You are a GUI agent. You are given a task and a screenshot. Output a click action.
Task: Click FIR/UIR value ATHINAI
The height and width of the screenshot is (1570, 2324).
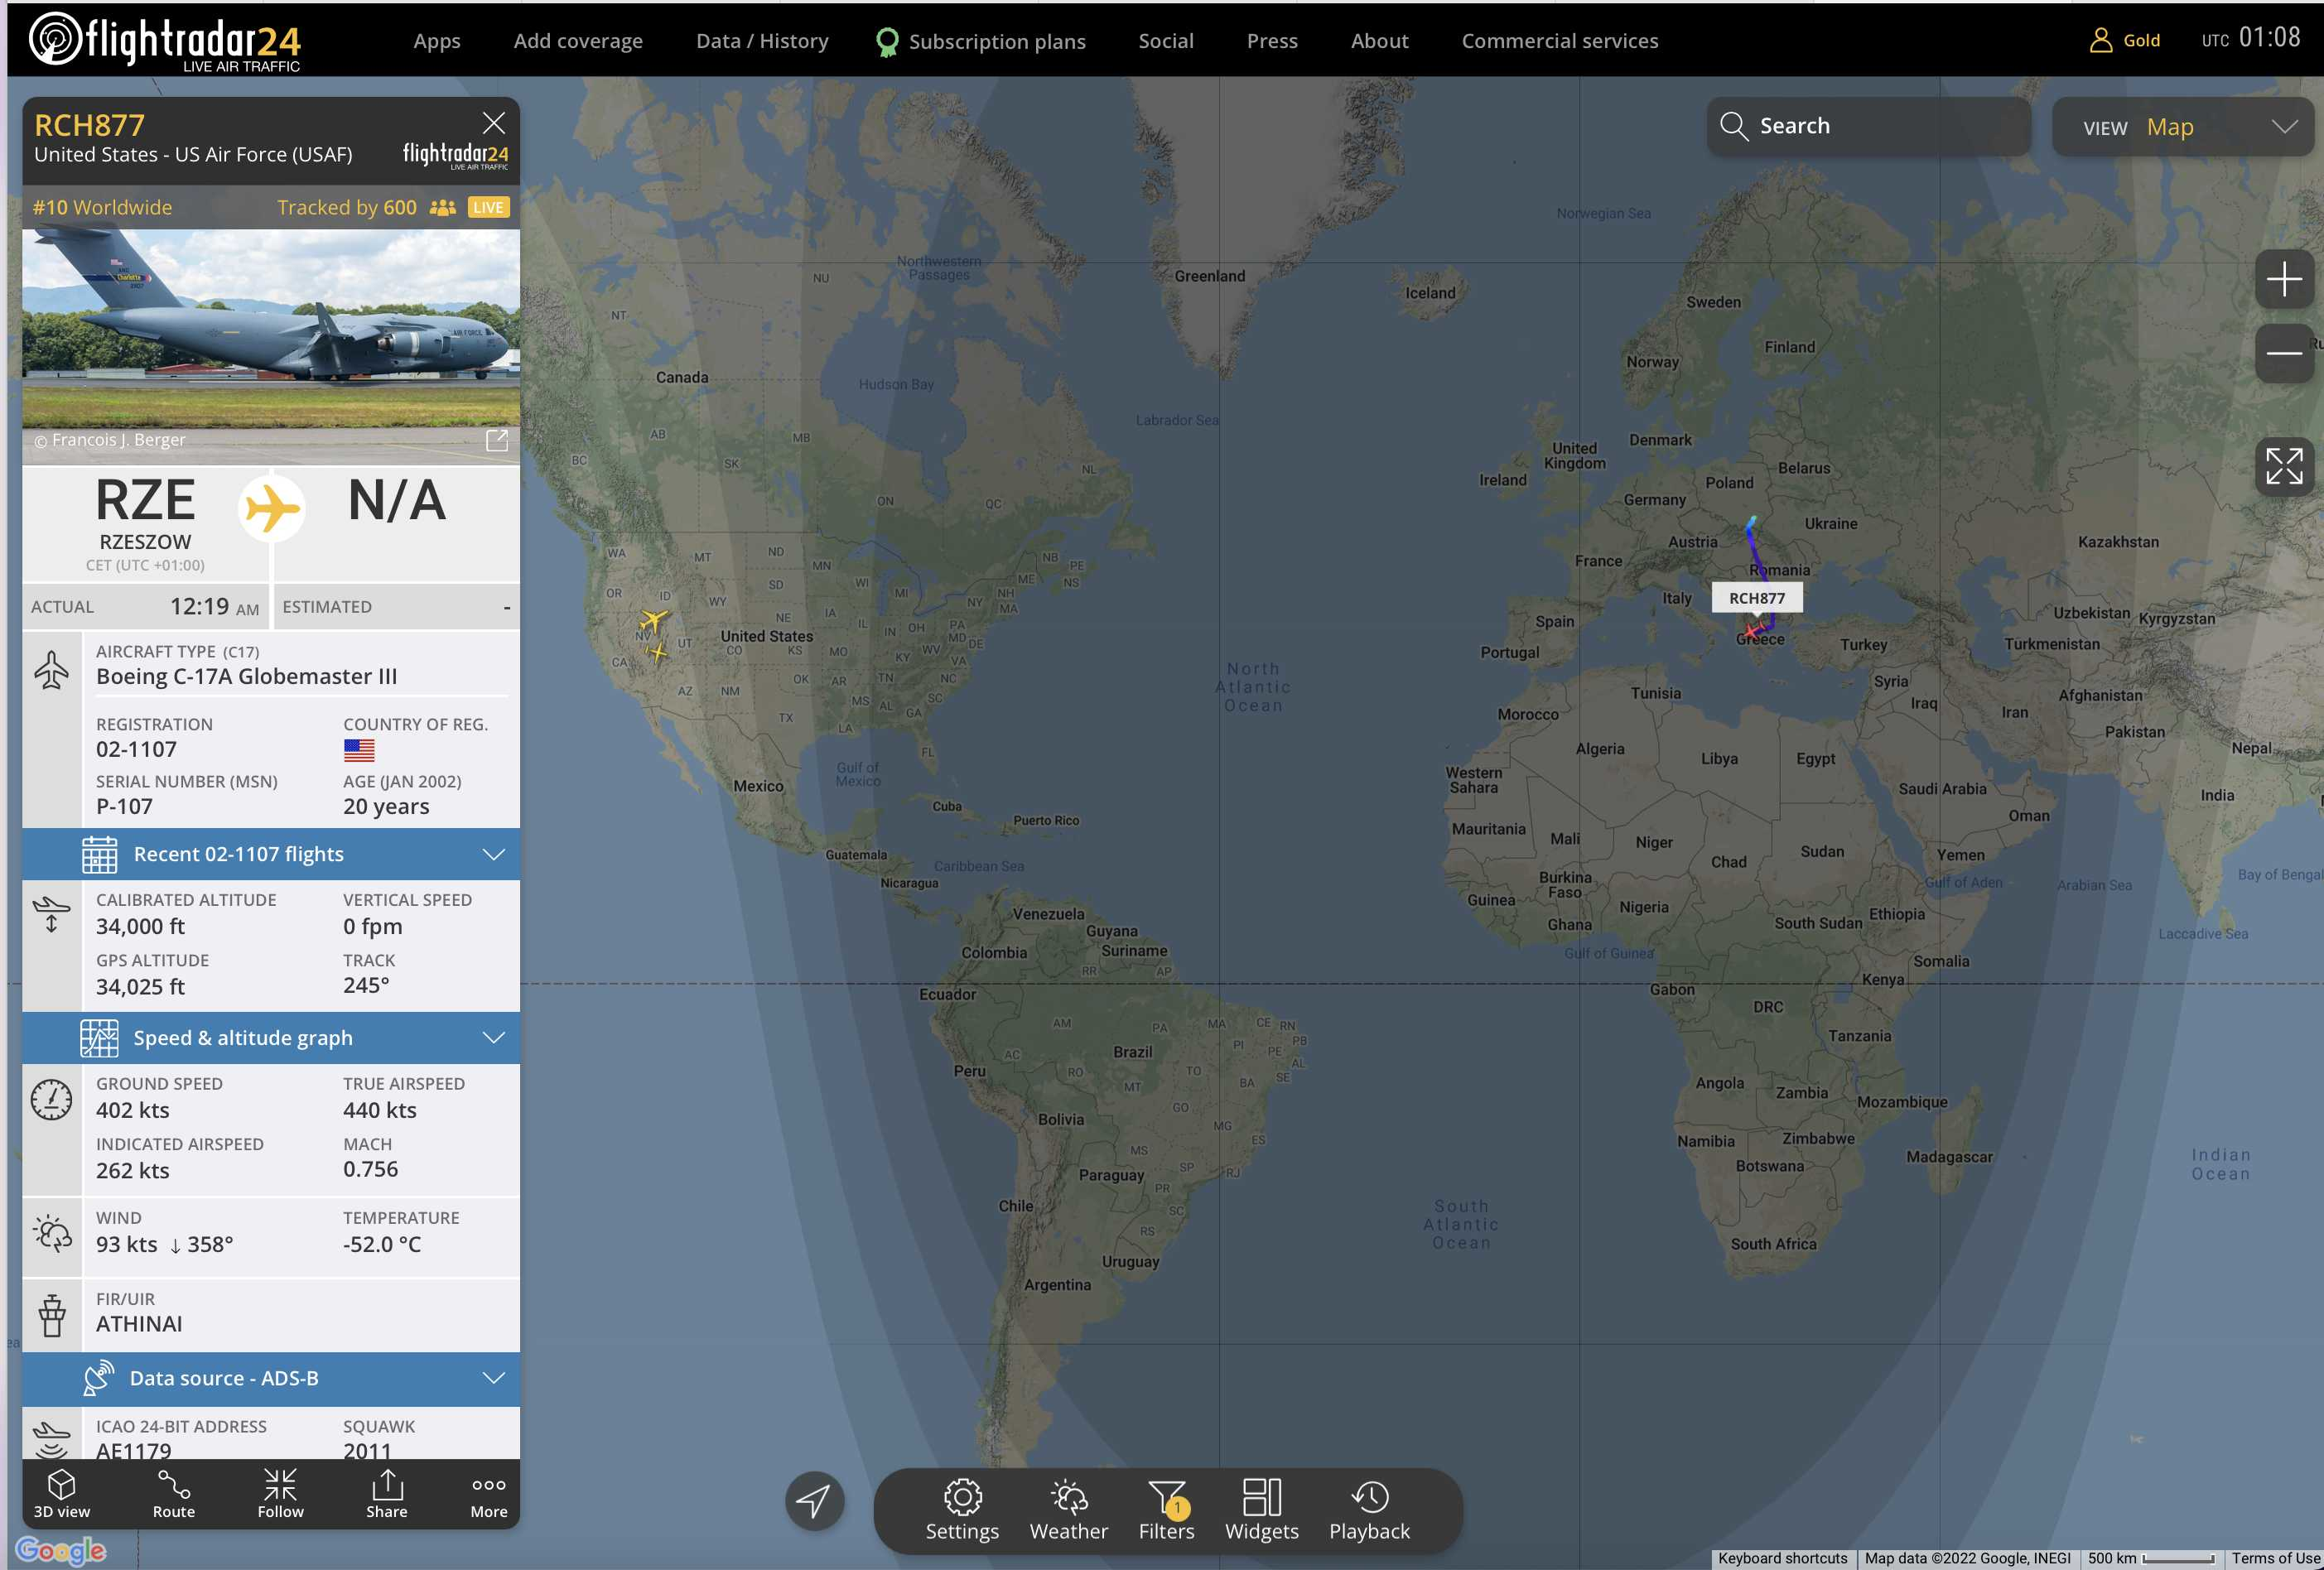(139, 1324)
